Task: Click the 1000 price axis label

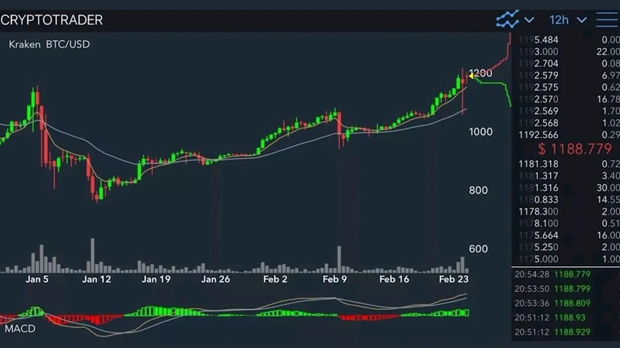Action: [480, 132]
